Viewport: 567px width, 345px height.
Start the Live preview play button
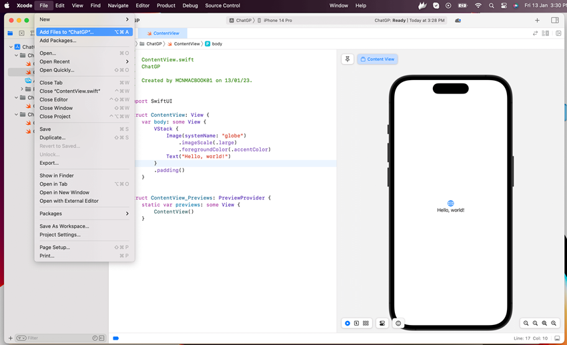pyautogui.click(x=348, y=323)
